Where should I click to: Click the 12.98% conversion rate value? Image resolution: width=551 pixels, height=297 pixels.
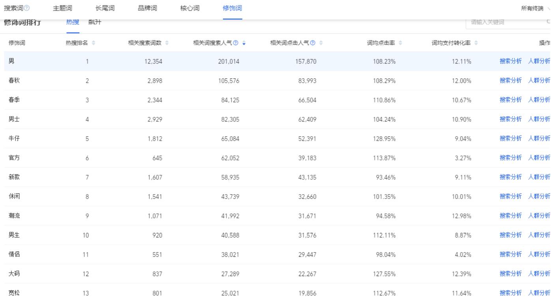click(x=462, y=215)
